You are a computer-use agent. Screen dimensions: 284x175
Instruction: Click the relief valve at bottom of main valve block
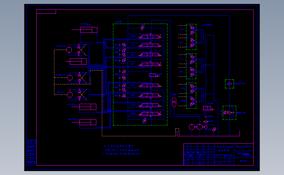coord(144,120)
